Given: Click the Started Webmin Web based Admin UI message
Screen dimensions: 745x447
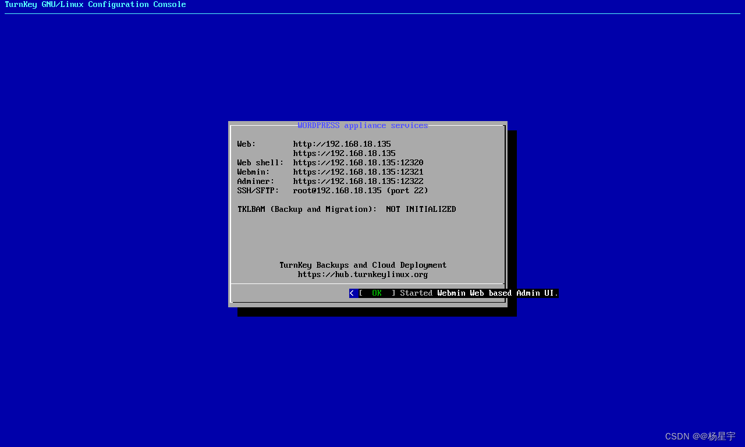Looking at the screenshot, I should click(480, 293).
